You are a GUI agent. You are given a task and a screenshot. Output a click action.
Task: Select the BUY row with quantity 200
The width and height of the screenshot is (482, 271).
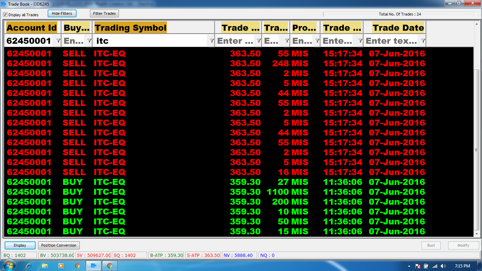(239, 202)
